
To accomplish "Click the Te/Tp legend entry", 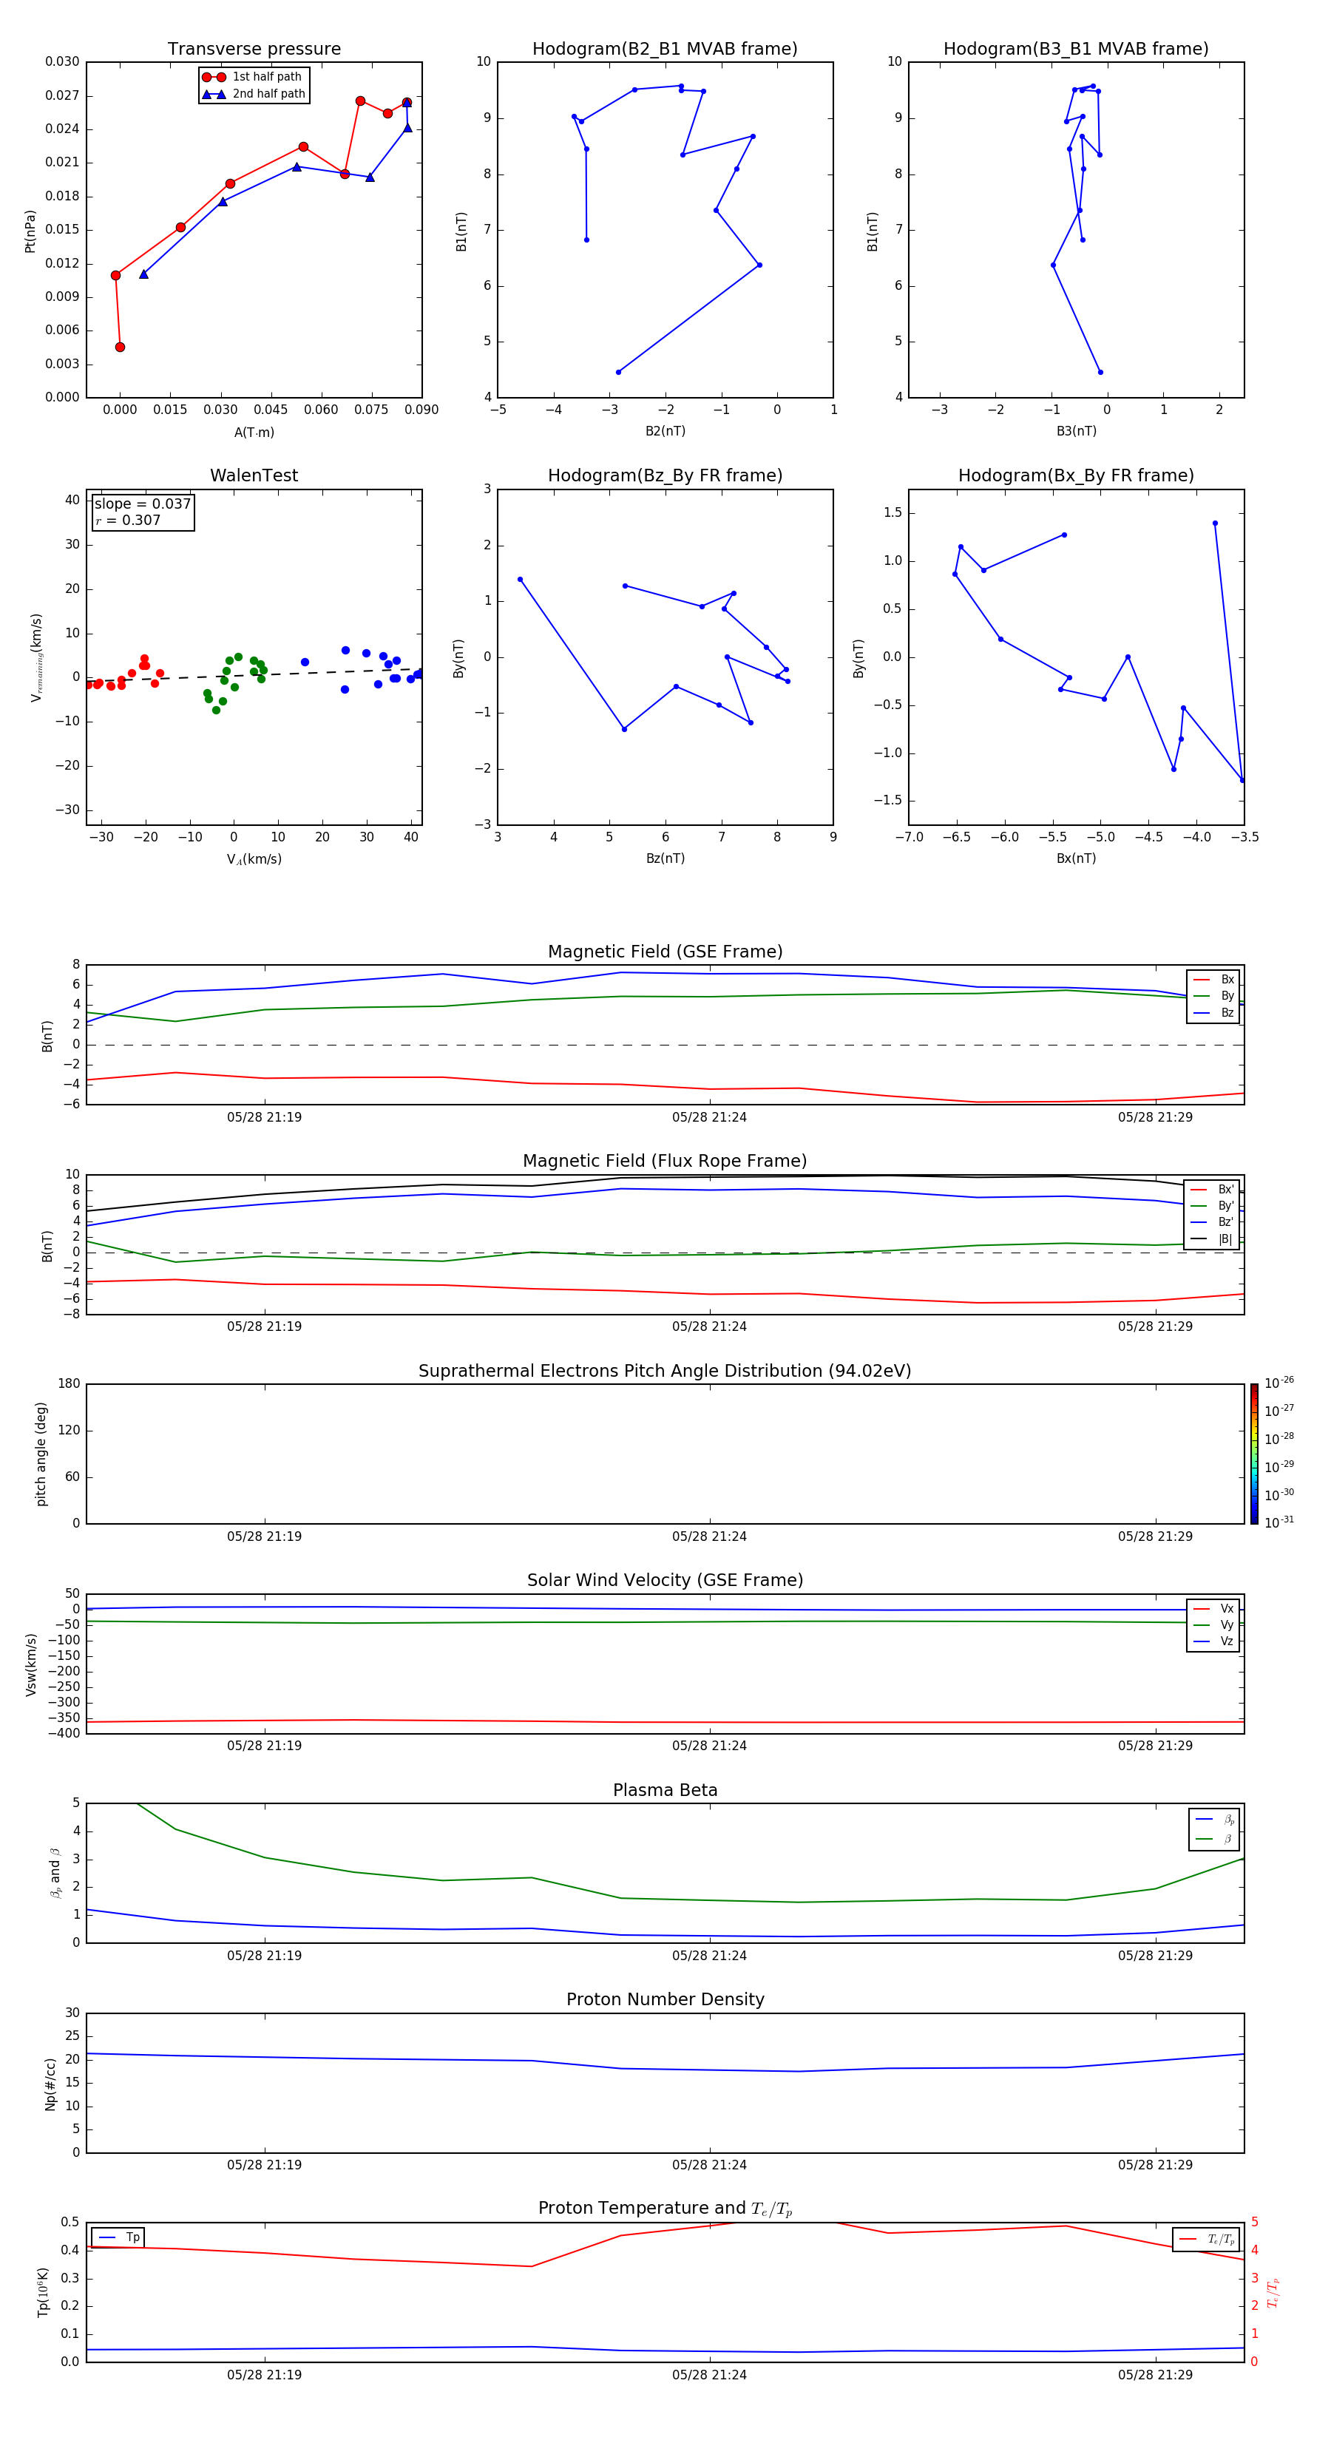I will (x=1207, y=2239).
